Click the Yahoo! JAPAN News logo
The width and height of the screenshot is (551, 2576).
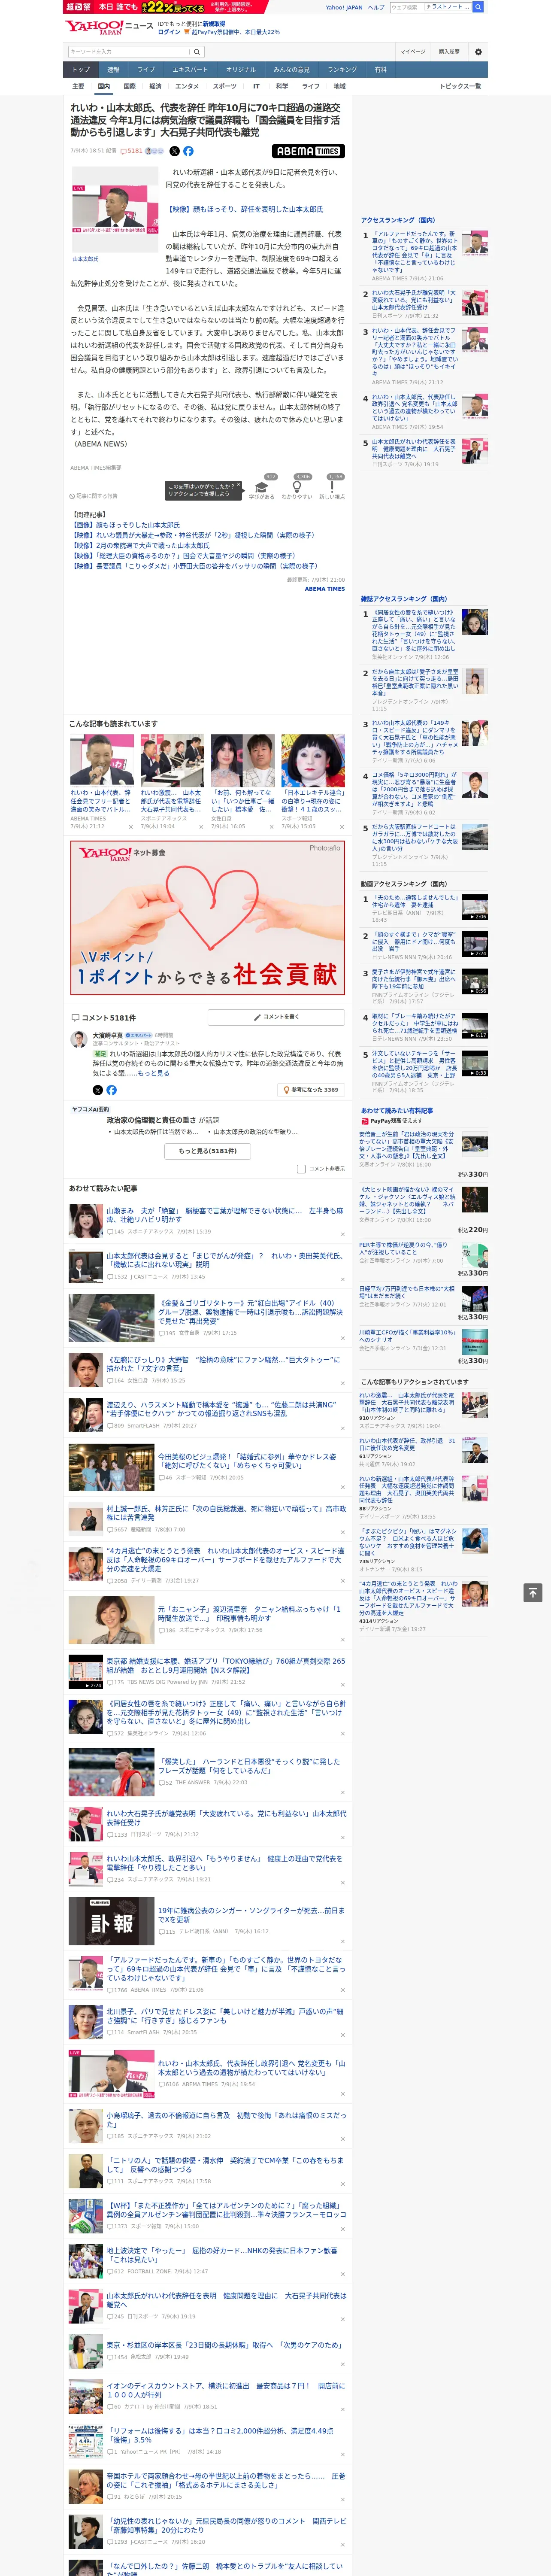(109, 27)
